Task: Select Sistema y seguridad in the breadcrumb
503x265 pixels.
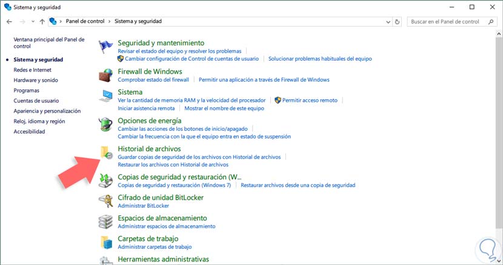Action: click(138, 21)
